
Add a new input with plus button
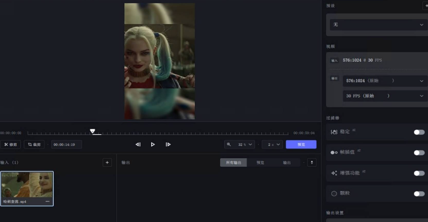click(x=107, y=162)
